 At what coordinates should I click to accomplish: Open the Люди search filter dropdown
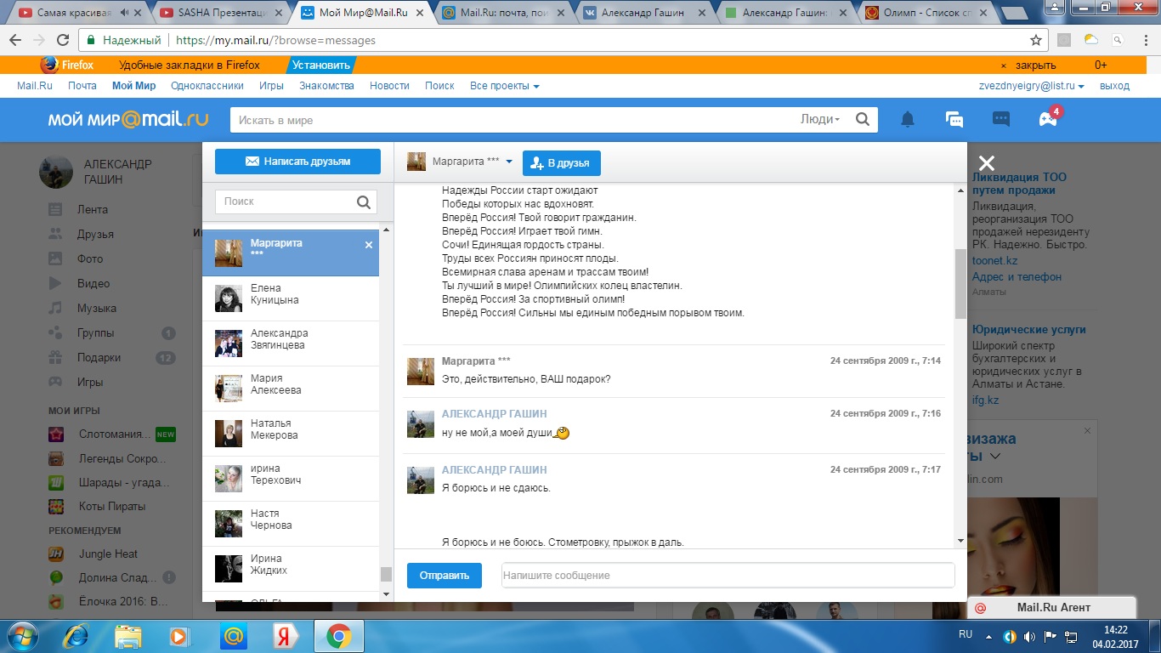(820, 120)
